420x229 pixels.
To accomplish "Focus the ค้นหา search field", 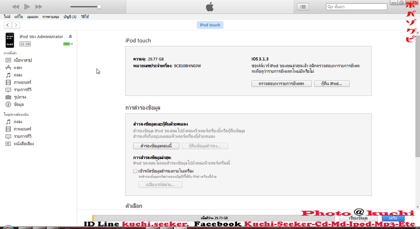I will click(356, 7).
